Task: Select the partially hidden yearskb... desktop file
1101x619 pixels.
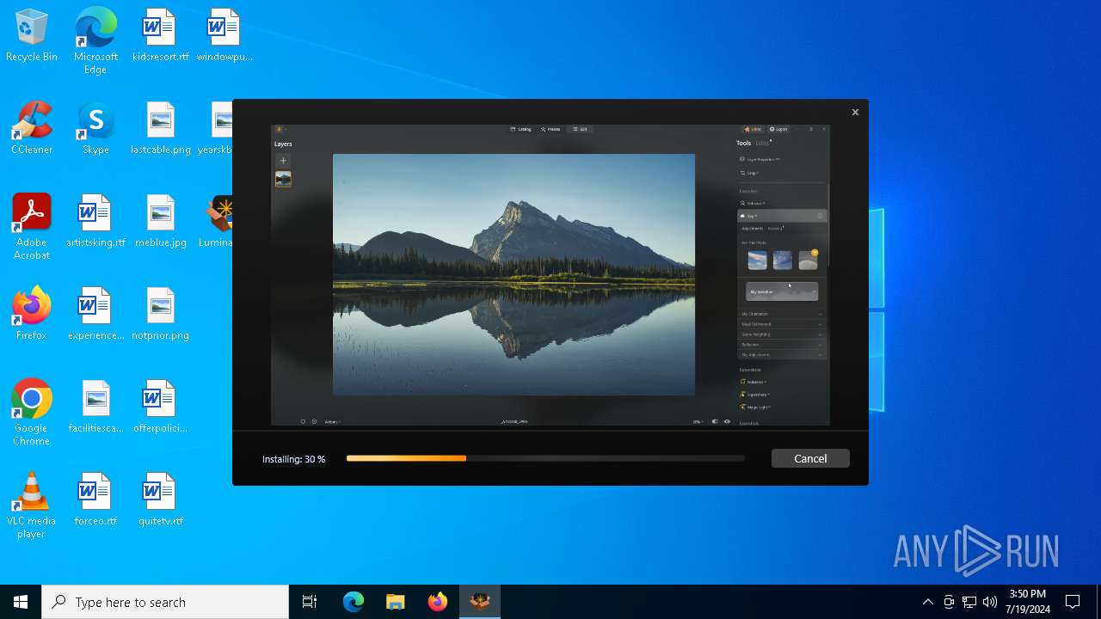Action: pyautogui.click(x=215, y=129)
